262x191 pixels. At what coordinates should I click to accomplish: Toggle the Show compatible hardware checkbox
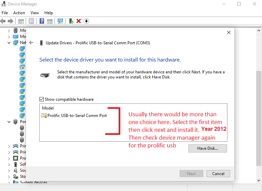point(42,99)
